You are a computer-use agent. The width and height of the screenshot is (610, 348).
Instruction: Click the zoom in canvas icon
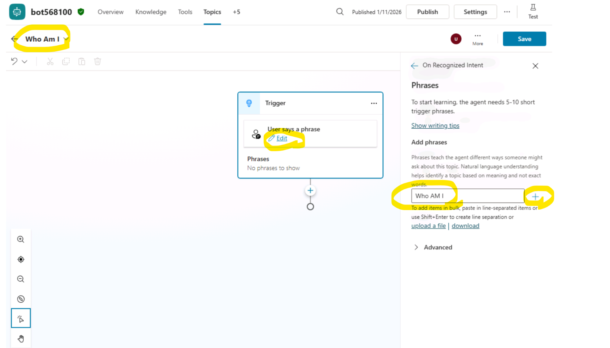[21, 239]
